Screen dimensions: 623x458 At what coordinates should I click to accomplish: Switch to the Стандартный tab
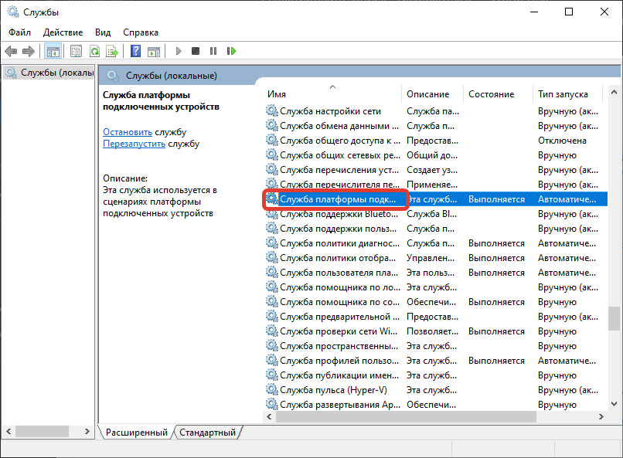[207, 433]
